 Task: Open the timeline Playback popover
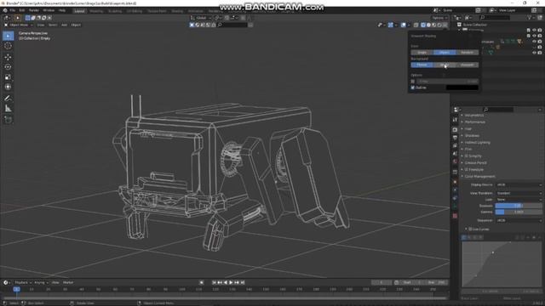click(x=23, y=282)
